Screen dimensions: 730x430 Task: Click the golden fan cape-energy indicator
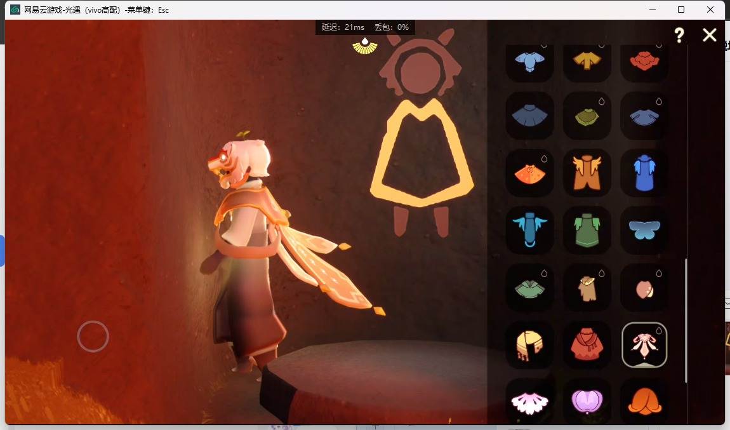coord(365,46)
